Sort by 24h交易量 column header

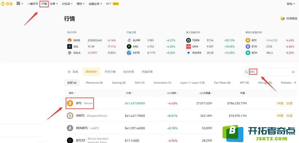[205, 93]
